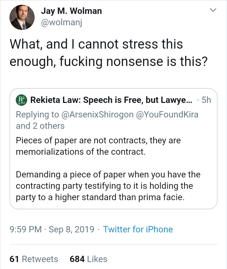Tap Jay M. Wolman's profile picture
Viewport: 227px width, 269px height.
point(22,17)
